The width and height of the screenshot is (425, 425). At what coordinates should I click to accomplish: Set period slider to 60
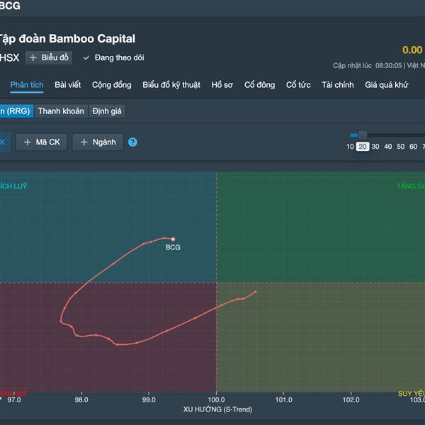click(414, 147)
